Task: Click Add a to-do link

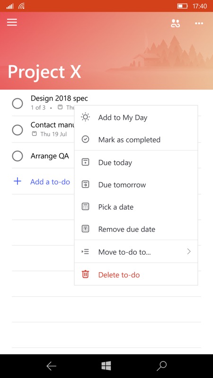Action: pyautogui.click(x=50, y=182)
